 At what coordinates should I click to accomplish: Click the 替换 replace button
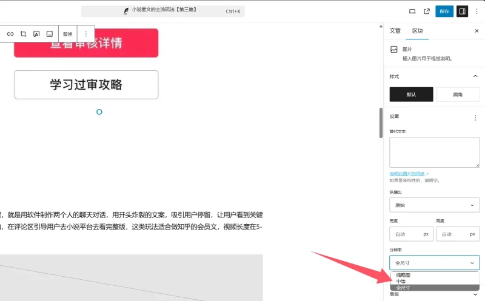click(67, 34)
